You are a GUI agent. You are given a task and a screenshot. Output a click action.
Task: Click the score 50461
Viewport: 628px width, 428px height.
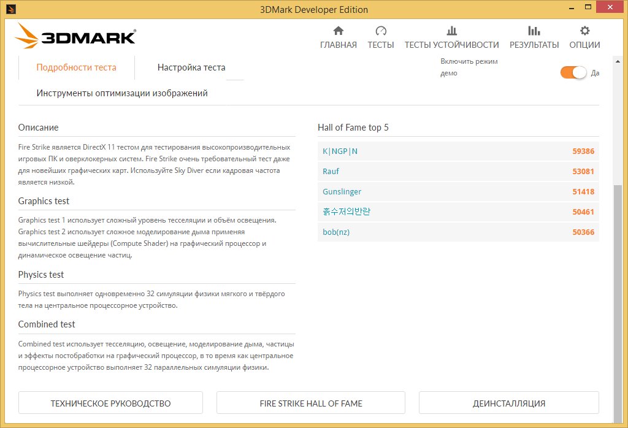(x=583, y=212)
